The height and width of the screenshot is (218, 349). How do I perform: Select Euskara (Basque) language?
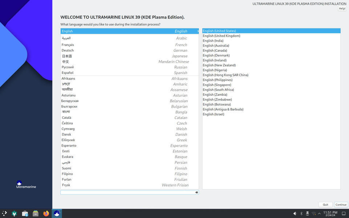pyautogui.click(x=130, y=157)
